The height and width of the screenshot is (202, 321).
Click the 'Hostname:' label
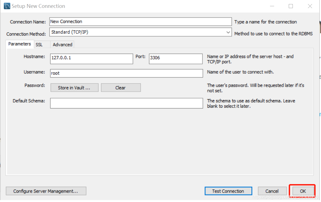click(x=34, y=56)
